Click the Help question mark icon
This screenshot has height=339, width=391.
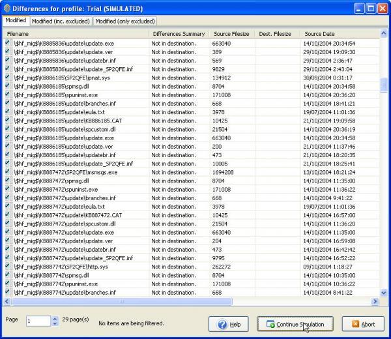pyautogui.click(x=222, y=324)
